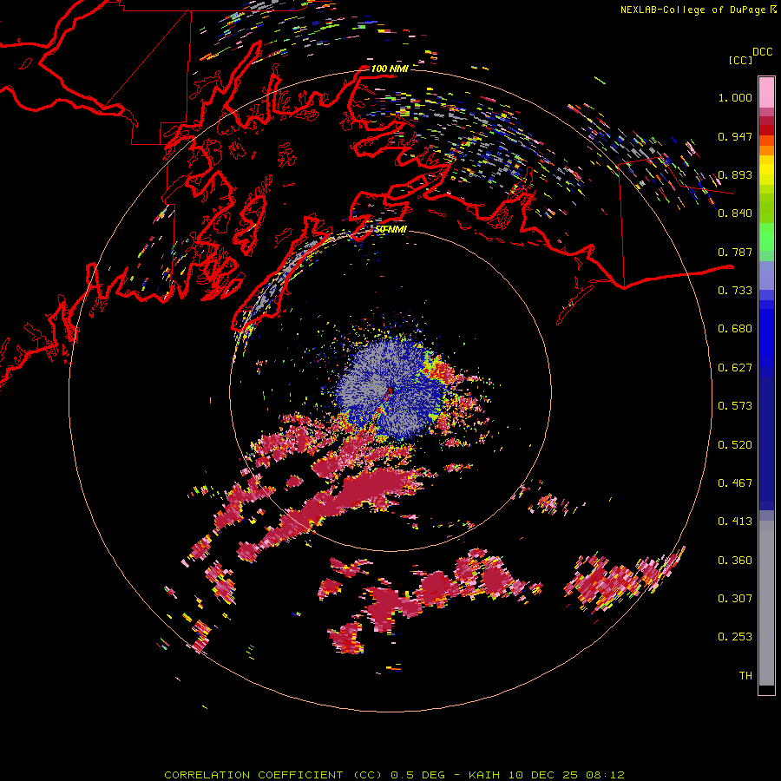
Task: Click the 0.520 scale value
Action: (x=735, y=445)
